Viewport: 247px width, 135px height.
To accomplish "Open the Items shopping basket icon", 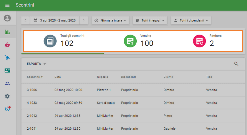I will (x=7, y=45).
